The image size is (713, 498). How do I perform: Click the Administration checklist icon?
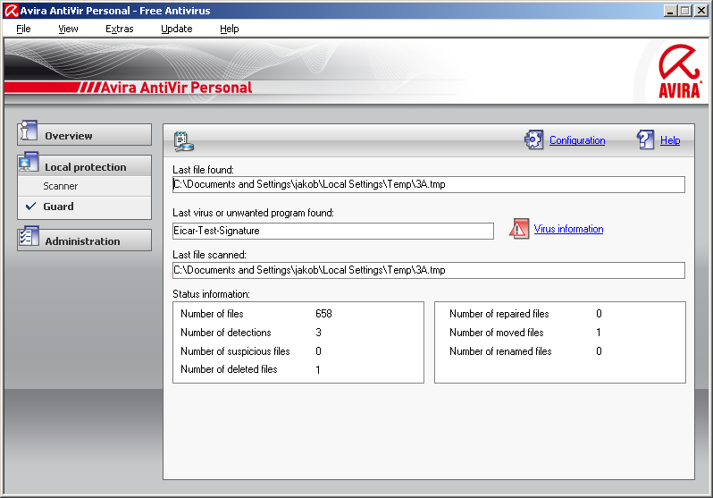pos(29,237)
